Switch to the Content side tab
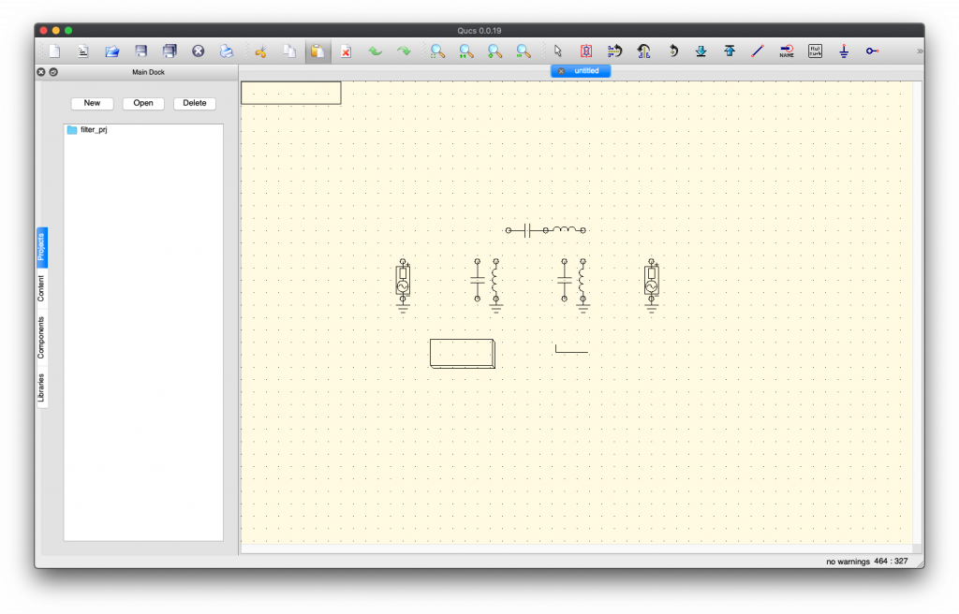Screen dimensions: 959x614 pos(41,288)
